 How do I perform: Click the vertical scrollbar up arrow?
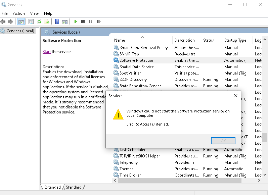(265, 40)
